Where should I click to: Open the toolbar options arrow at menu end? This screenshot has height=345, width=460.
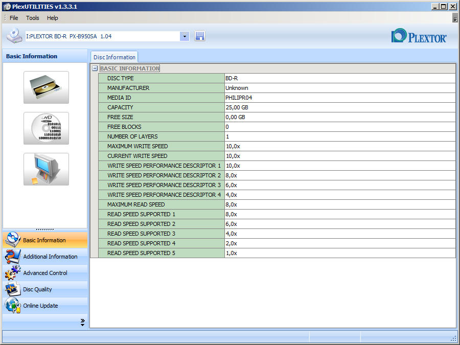(x=455, y=18)
